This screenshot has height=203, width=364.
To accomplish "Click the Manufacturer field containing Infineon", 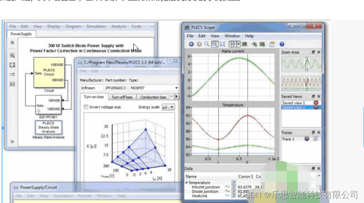I will coord(92,88).
